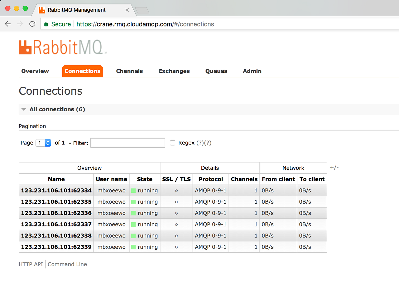Screen dimensions: 399x284
Task: Click the SSL/TLS circle for connection 62334
Action: (x=176, y=190)
